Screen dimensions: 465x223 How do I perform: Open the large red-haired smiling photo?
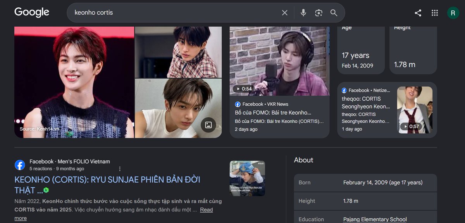coord(74,82)
